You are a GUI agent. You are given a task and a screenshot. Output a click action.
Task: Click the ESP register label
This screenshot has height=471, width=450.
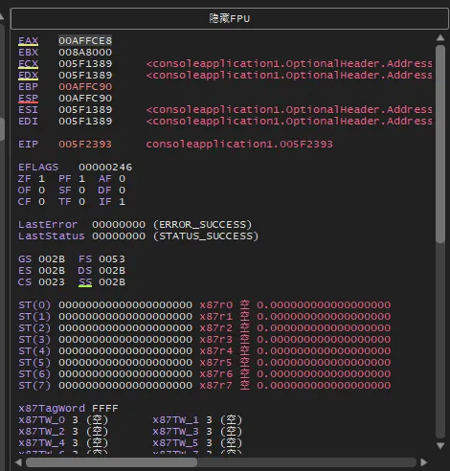pos(28,99)
